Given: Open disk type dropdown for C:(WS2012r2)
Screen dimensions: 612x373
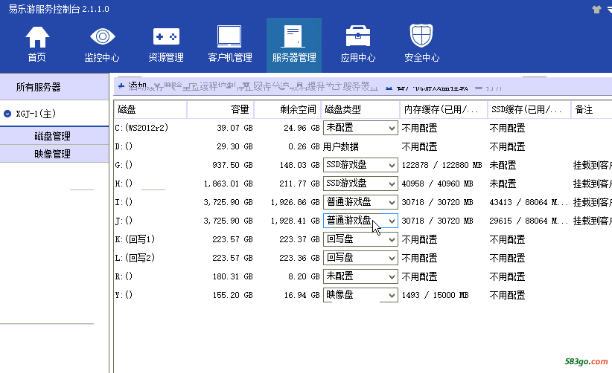Looking at the screenshot, I should click(x=360, y=128).
